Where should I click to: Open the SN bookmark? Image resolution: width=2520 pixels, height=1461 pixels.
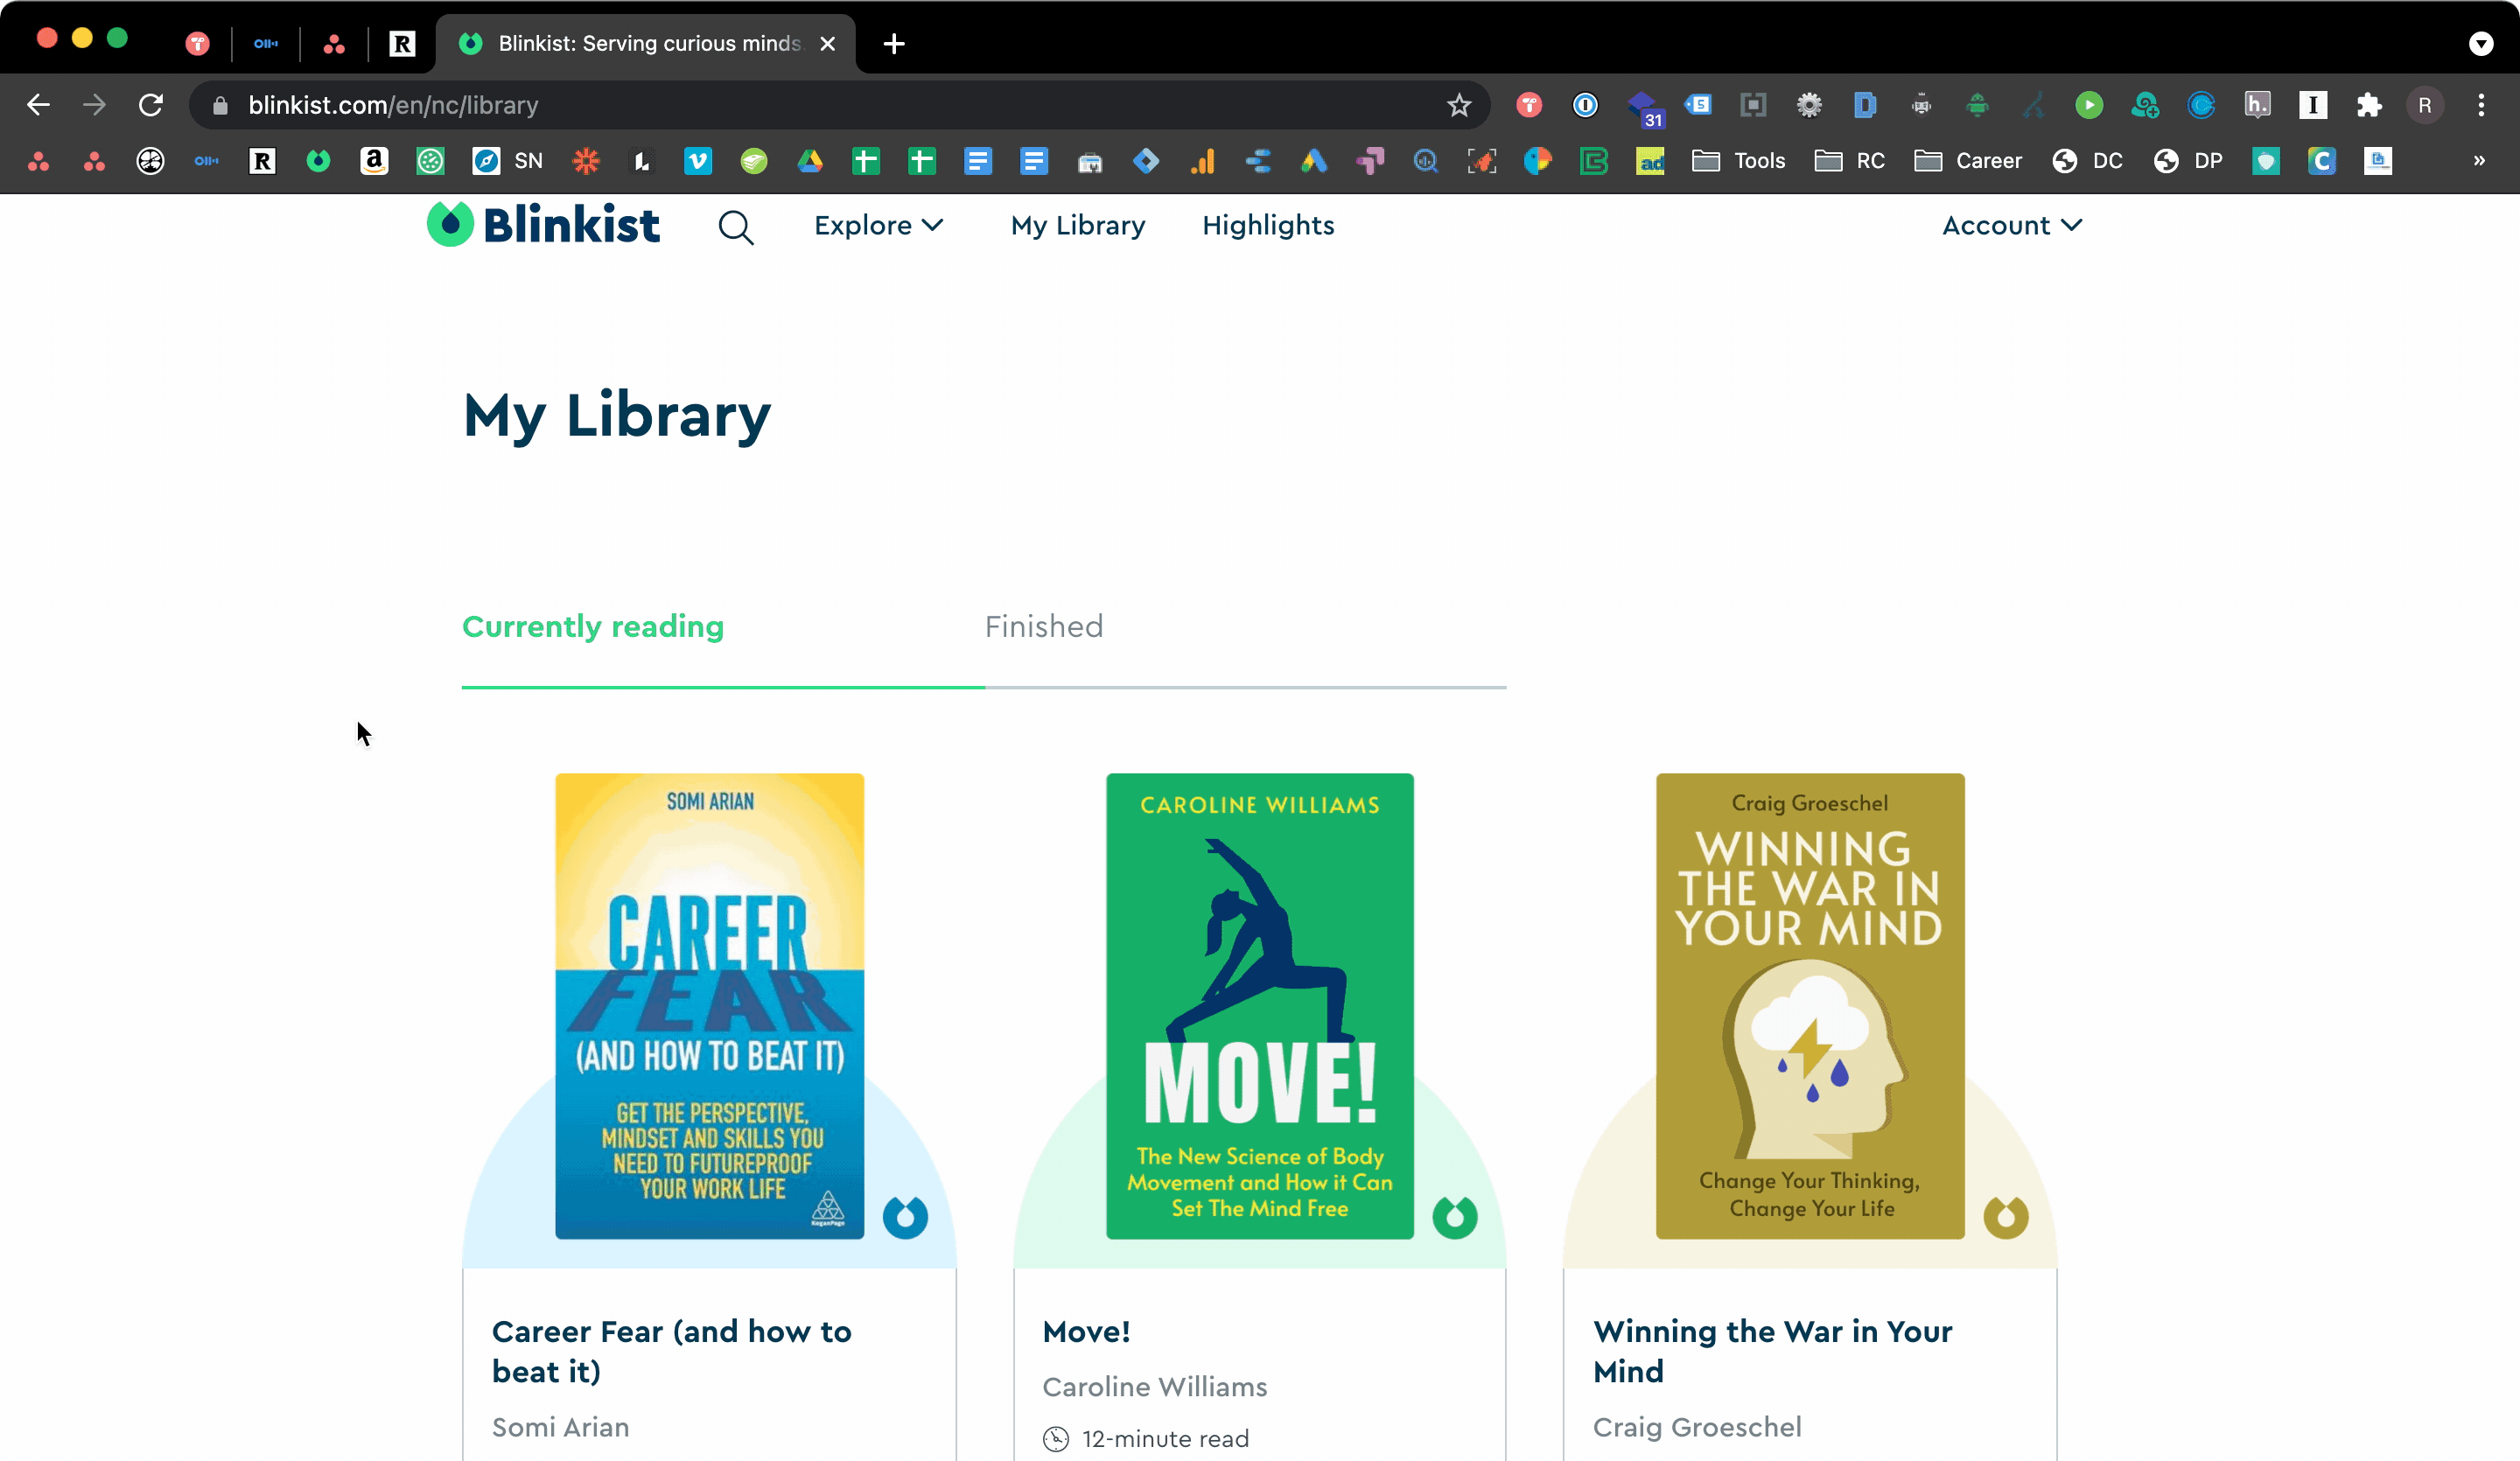pos(508,161)
